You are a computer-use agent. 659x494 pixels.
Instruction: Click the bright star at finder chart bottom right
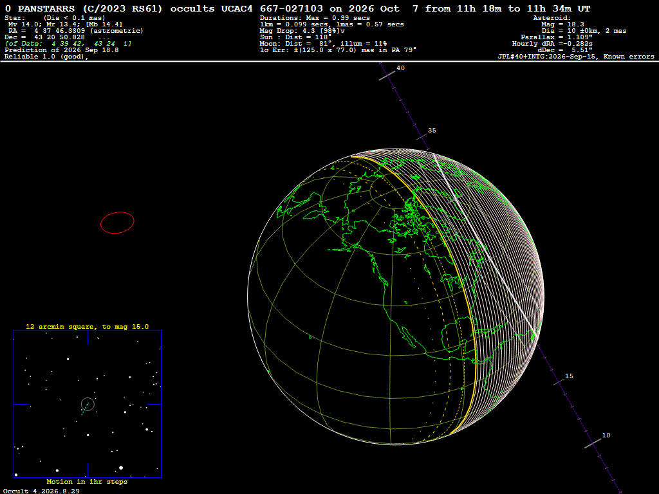[121, 468]
